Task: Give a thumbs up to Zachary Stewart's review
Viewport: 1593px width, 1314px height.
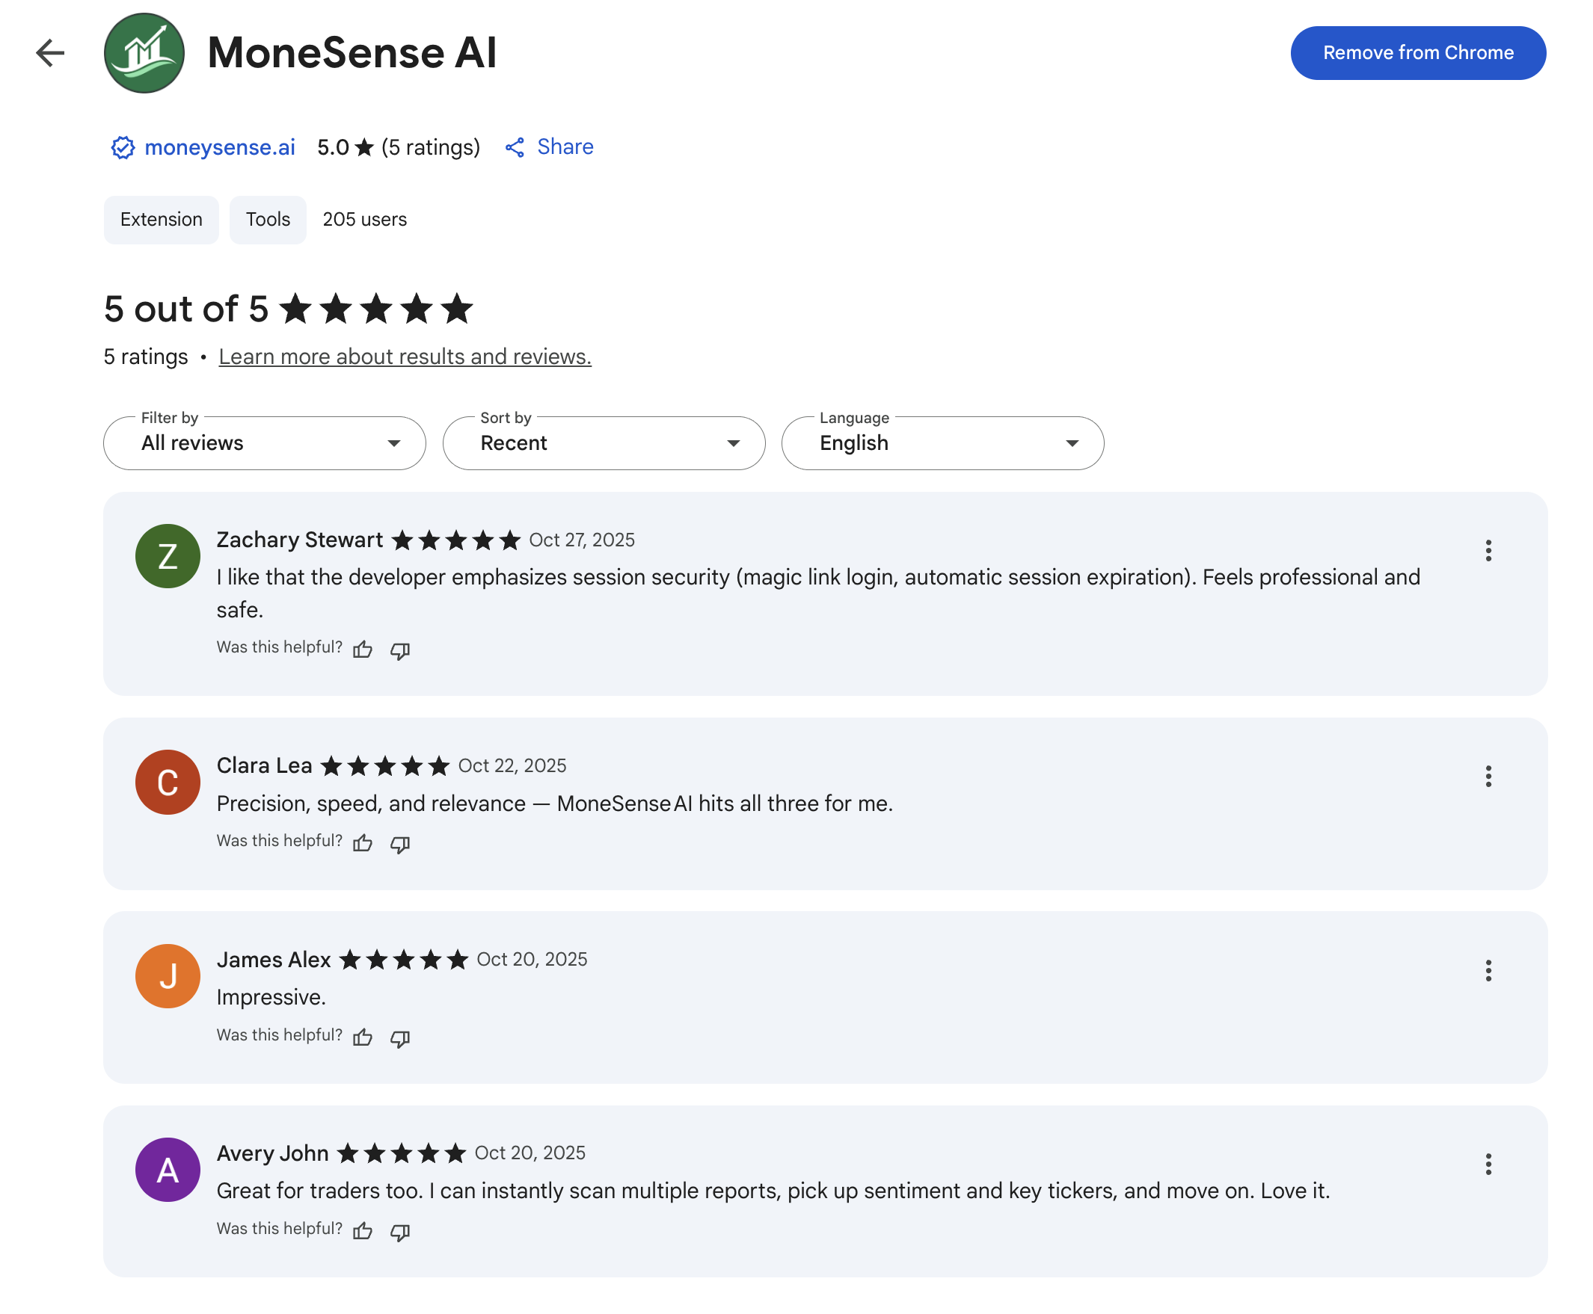Action: coord(363,650)
